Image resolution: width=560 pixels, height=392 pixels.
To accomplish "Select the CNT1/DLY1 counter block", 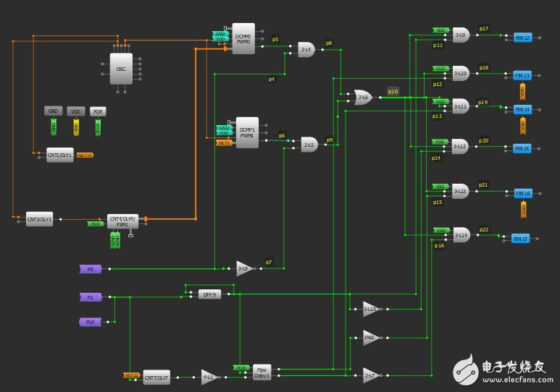I will [x=59, y=155].
